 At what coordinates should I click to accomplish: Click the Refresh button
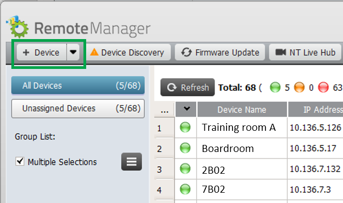pos(187,87)
